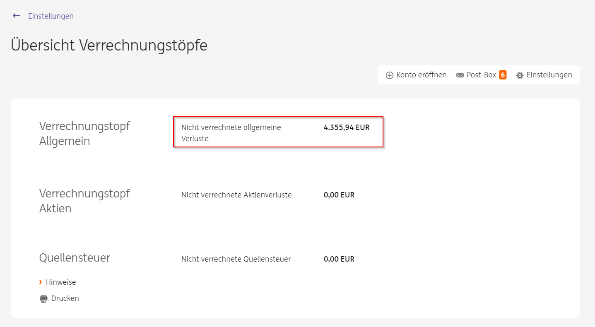
Task: Click the Verrechnungstopf Aktien heading
Action: [x=84, y=201]
